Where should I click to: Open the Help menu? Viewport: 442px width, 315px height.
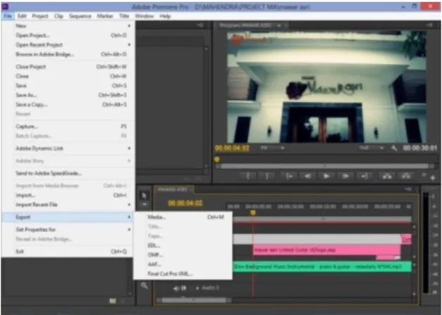[x=165, y=16]
